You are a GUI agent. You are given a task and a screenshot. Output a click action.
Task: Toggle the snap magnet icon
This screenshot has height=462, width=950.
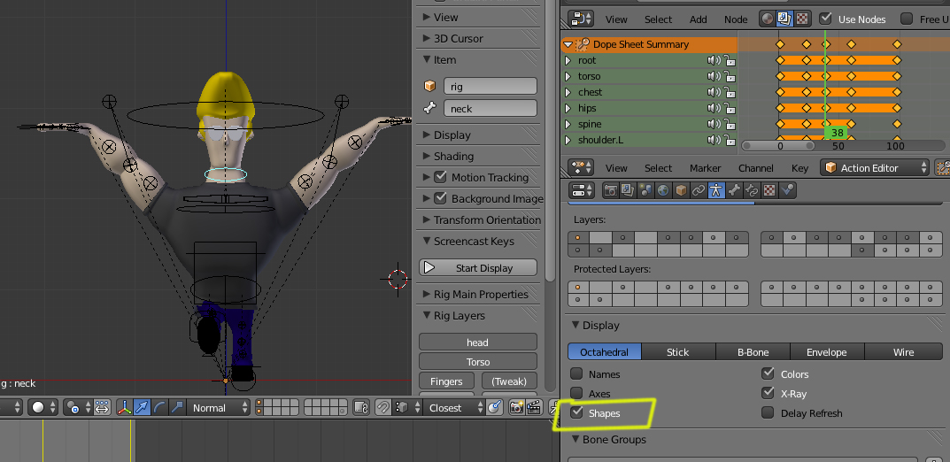(382, 407)
